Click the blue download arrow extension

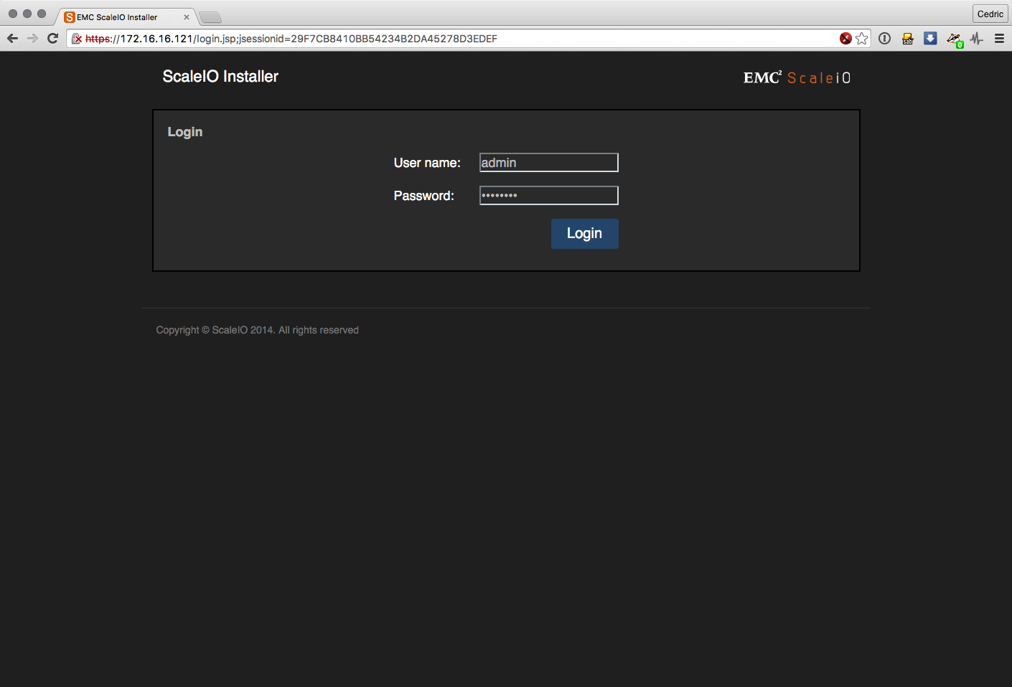pyautogui.click(x=930, y=39)
